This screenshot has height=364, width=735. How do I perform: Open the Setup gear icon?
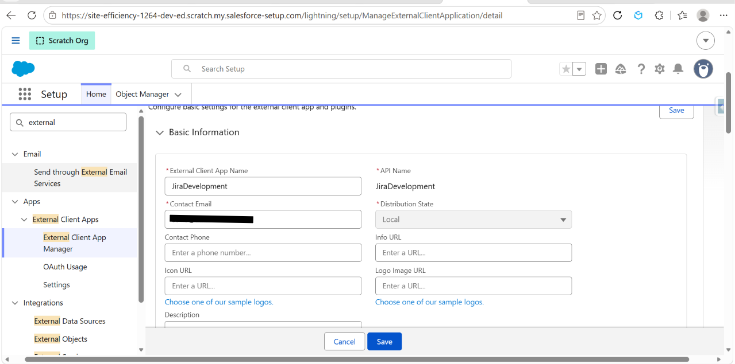(x=660, y=69)
